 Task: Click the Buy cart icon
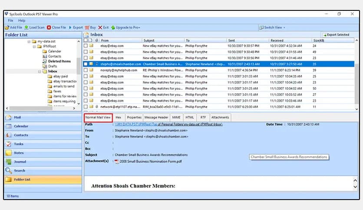click(87, 27)
